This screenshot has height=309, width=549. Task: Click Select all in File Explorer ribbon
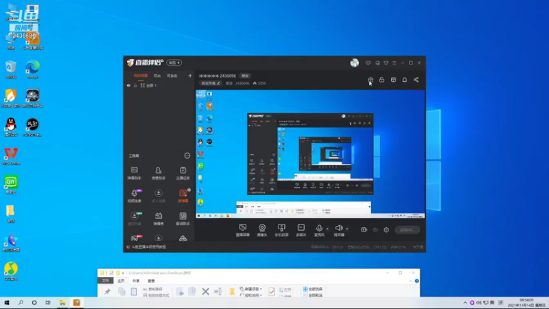313,289
